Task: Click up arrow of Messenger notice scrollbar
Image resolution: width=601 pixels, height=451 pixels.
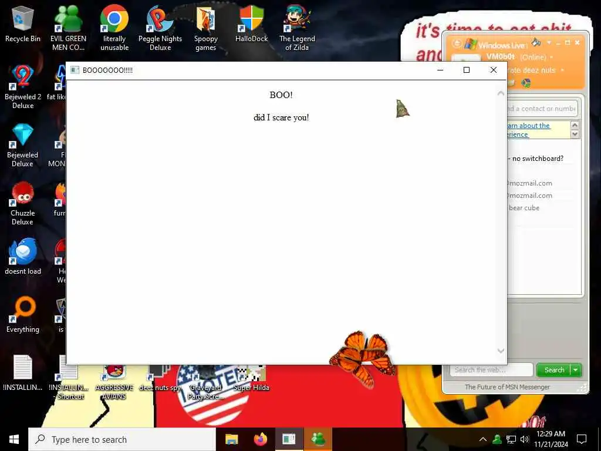Action: point(575,126)
